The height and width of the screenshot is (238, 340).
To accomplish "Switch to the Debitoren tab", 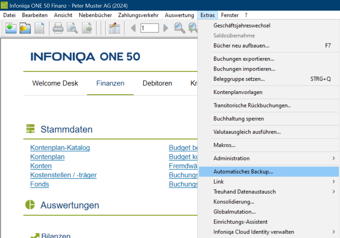I will (x=157, y=83).
